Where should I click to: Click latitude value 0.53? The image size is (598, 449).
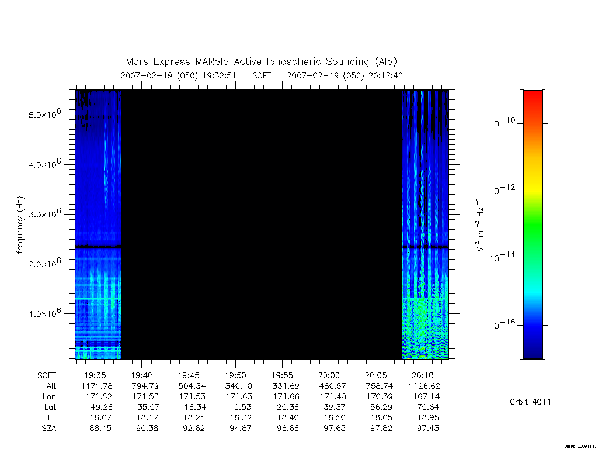[x=242, y=407]
